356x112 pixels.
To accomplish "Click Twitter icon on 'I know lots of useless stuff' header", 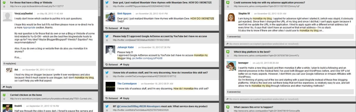I will tap(107, 72).
